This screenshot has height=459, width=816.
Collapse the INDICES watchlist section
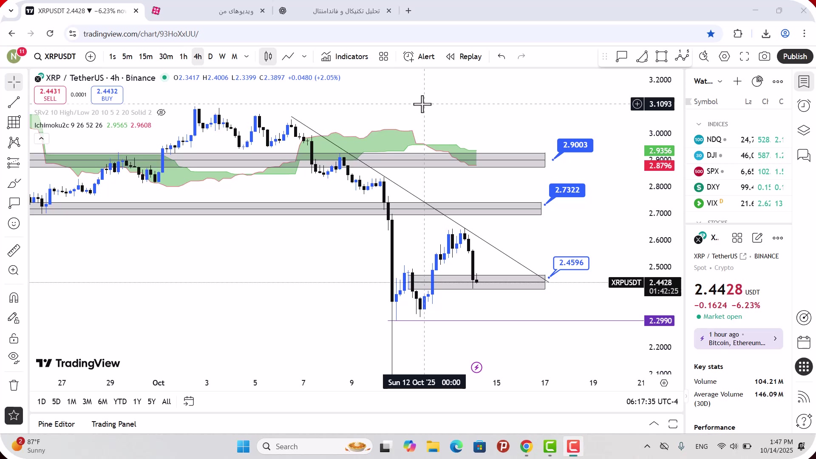(x=699, y=124)
